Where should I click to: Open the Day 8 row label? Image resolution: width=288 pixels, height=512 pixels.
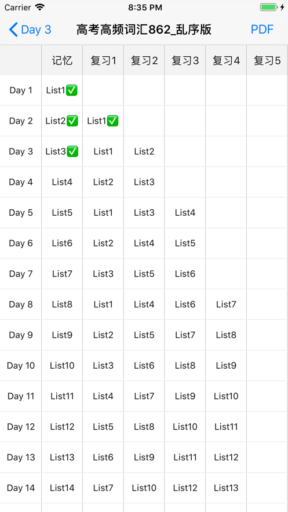pyautogui.click(x=21, y=304)
